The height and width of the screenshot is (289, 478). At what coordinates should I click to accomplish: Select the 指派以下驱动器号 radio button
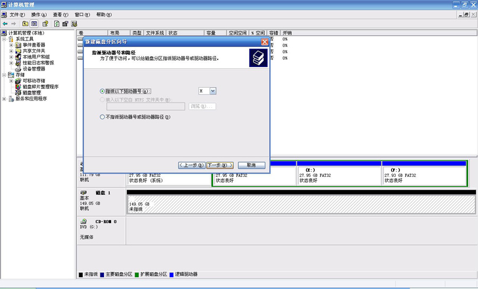point(103,91)
